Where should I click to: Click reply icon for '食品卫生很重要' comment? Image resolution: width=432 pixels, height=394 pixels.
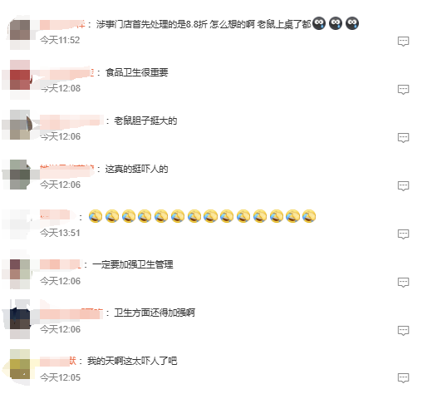click(x=403, y=90)
